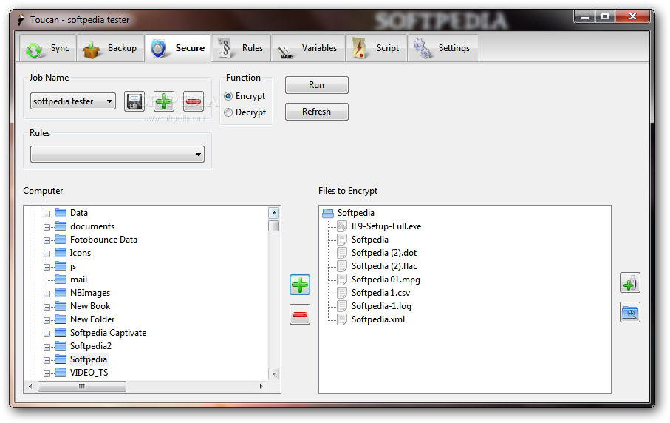Save the job with floppy disk icon
The width and height of the screenshot is (670, 423).
pos(134,101)
